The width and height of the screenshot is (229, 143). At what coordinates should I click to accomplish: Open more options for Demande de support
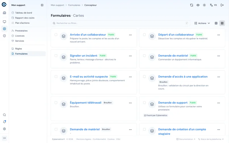click(218, 103)
